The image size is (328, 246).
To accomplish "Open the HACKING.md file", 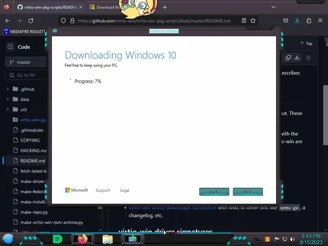I will [x=33, y=151].
